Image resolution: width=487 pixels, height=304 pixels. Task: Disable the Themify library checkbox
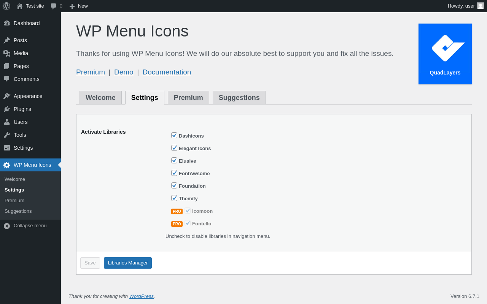coord(174,198)
